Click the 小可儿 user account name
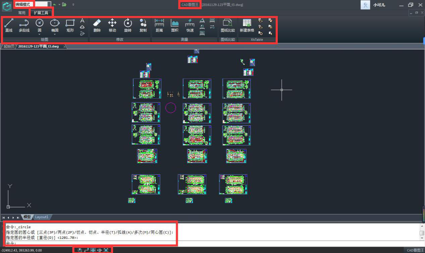The image size is (425, 253). [379, 5]
